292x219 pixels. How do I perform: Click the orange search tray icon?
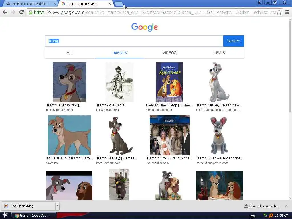pos(271,216)
